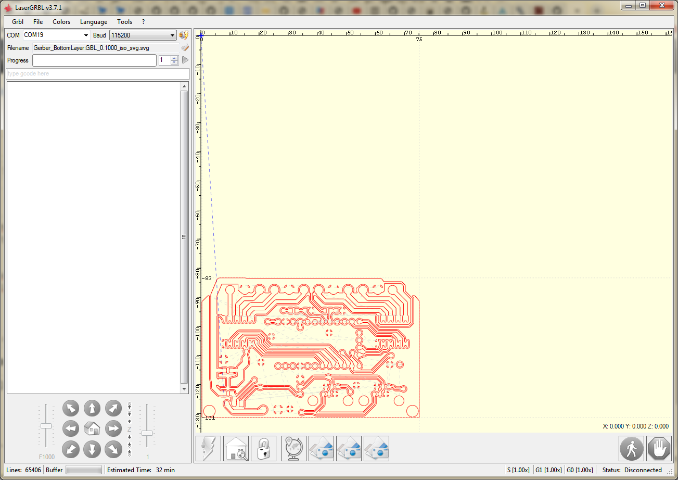
Task: Click the console scrollbar up arrow
Action: coord(184,86)
